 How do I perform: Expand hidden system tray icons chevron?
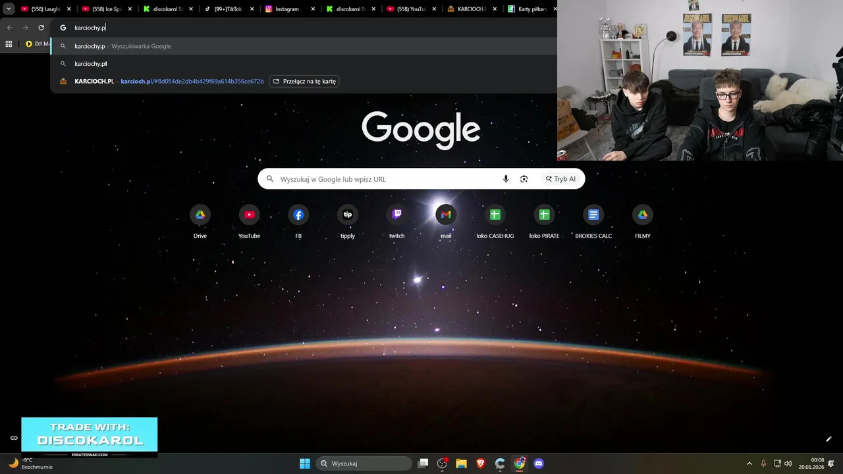pos(749,463)
